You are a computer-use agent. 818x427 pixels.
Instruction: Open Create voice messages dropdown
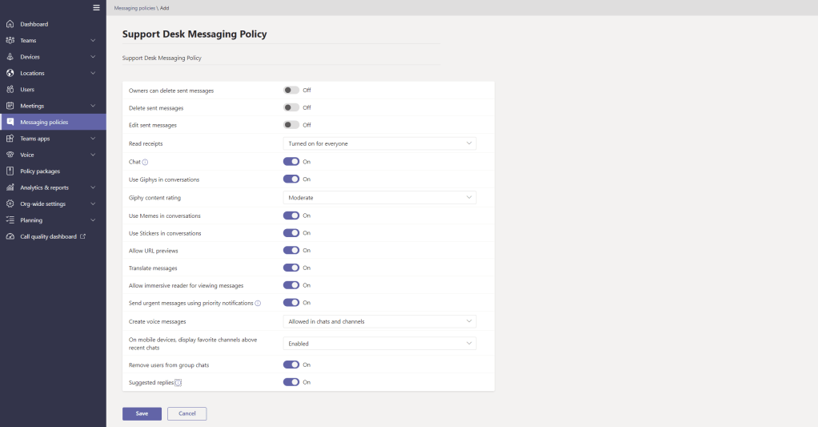coord(380,321)
